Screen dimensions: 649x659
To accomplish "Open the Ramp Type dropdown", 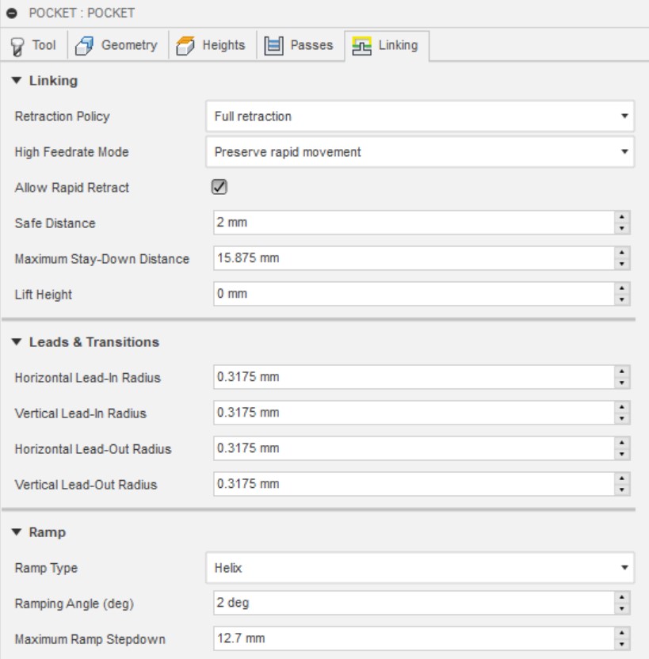I will 418,567.
